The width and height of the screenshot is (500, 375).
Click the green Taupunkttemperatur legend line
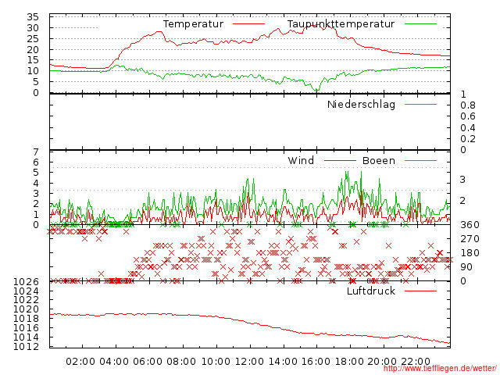(x=420, y=24)
